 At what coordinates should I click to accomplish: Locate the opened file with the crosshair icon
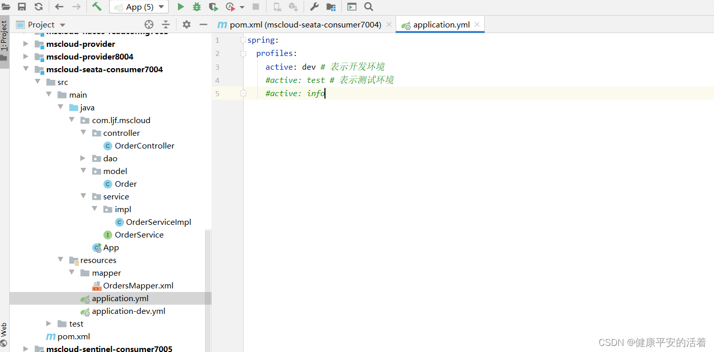tap(148, 24)
